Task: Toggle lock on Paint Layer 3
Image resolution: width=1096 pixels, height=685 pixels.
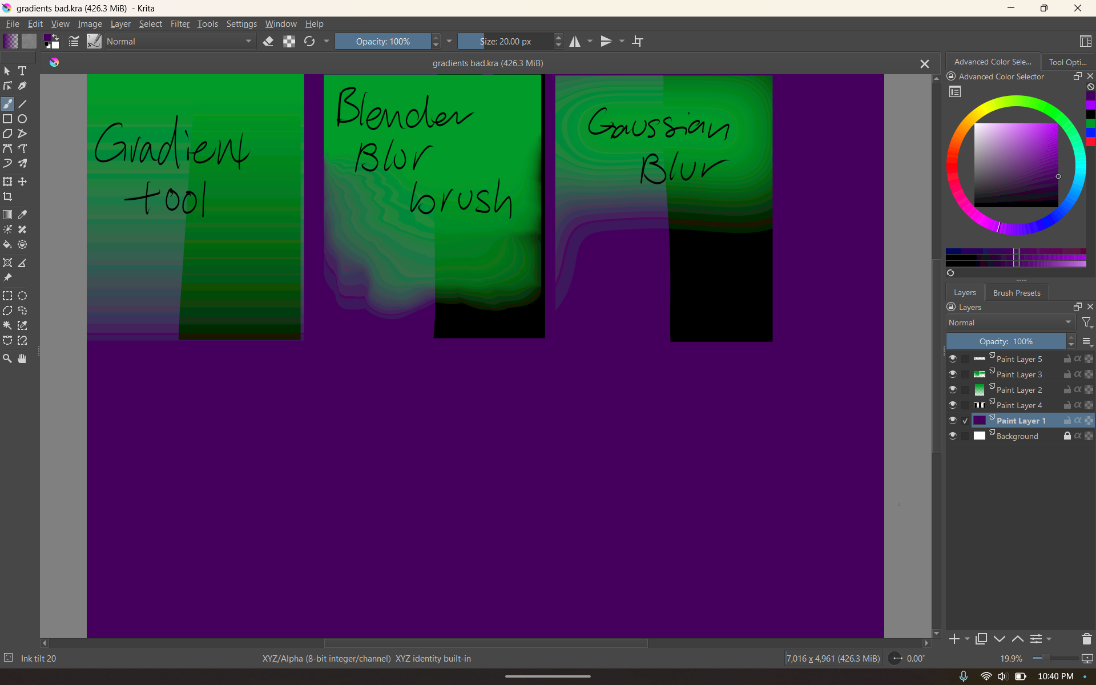Action: pyautogui.click(x=1067, y=374)
